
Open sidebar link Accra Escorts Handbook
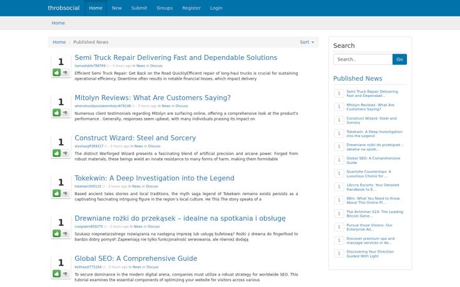372,187
